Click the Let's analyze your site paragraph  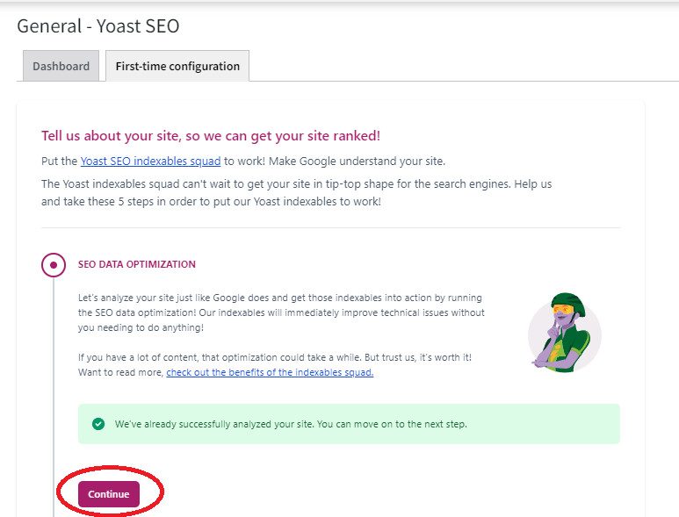pos(281,312)
